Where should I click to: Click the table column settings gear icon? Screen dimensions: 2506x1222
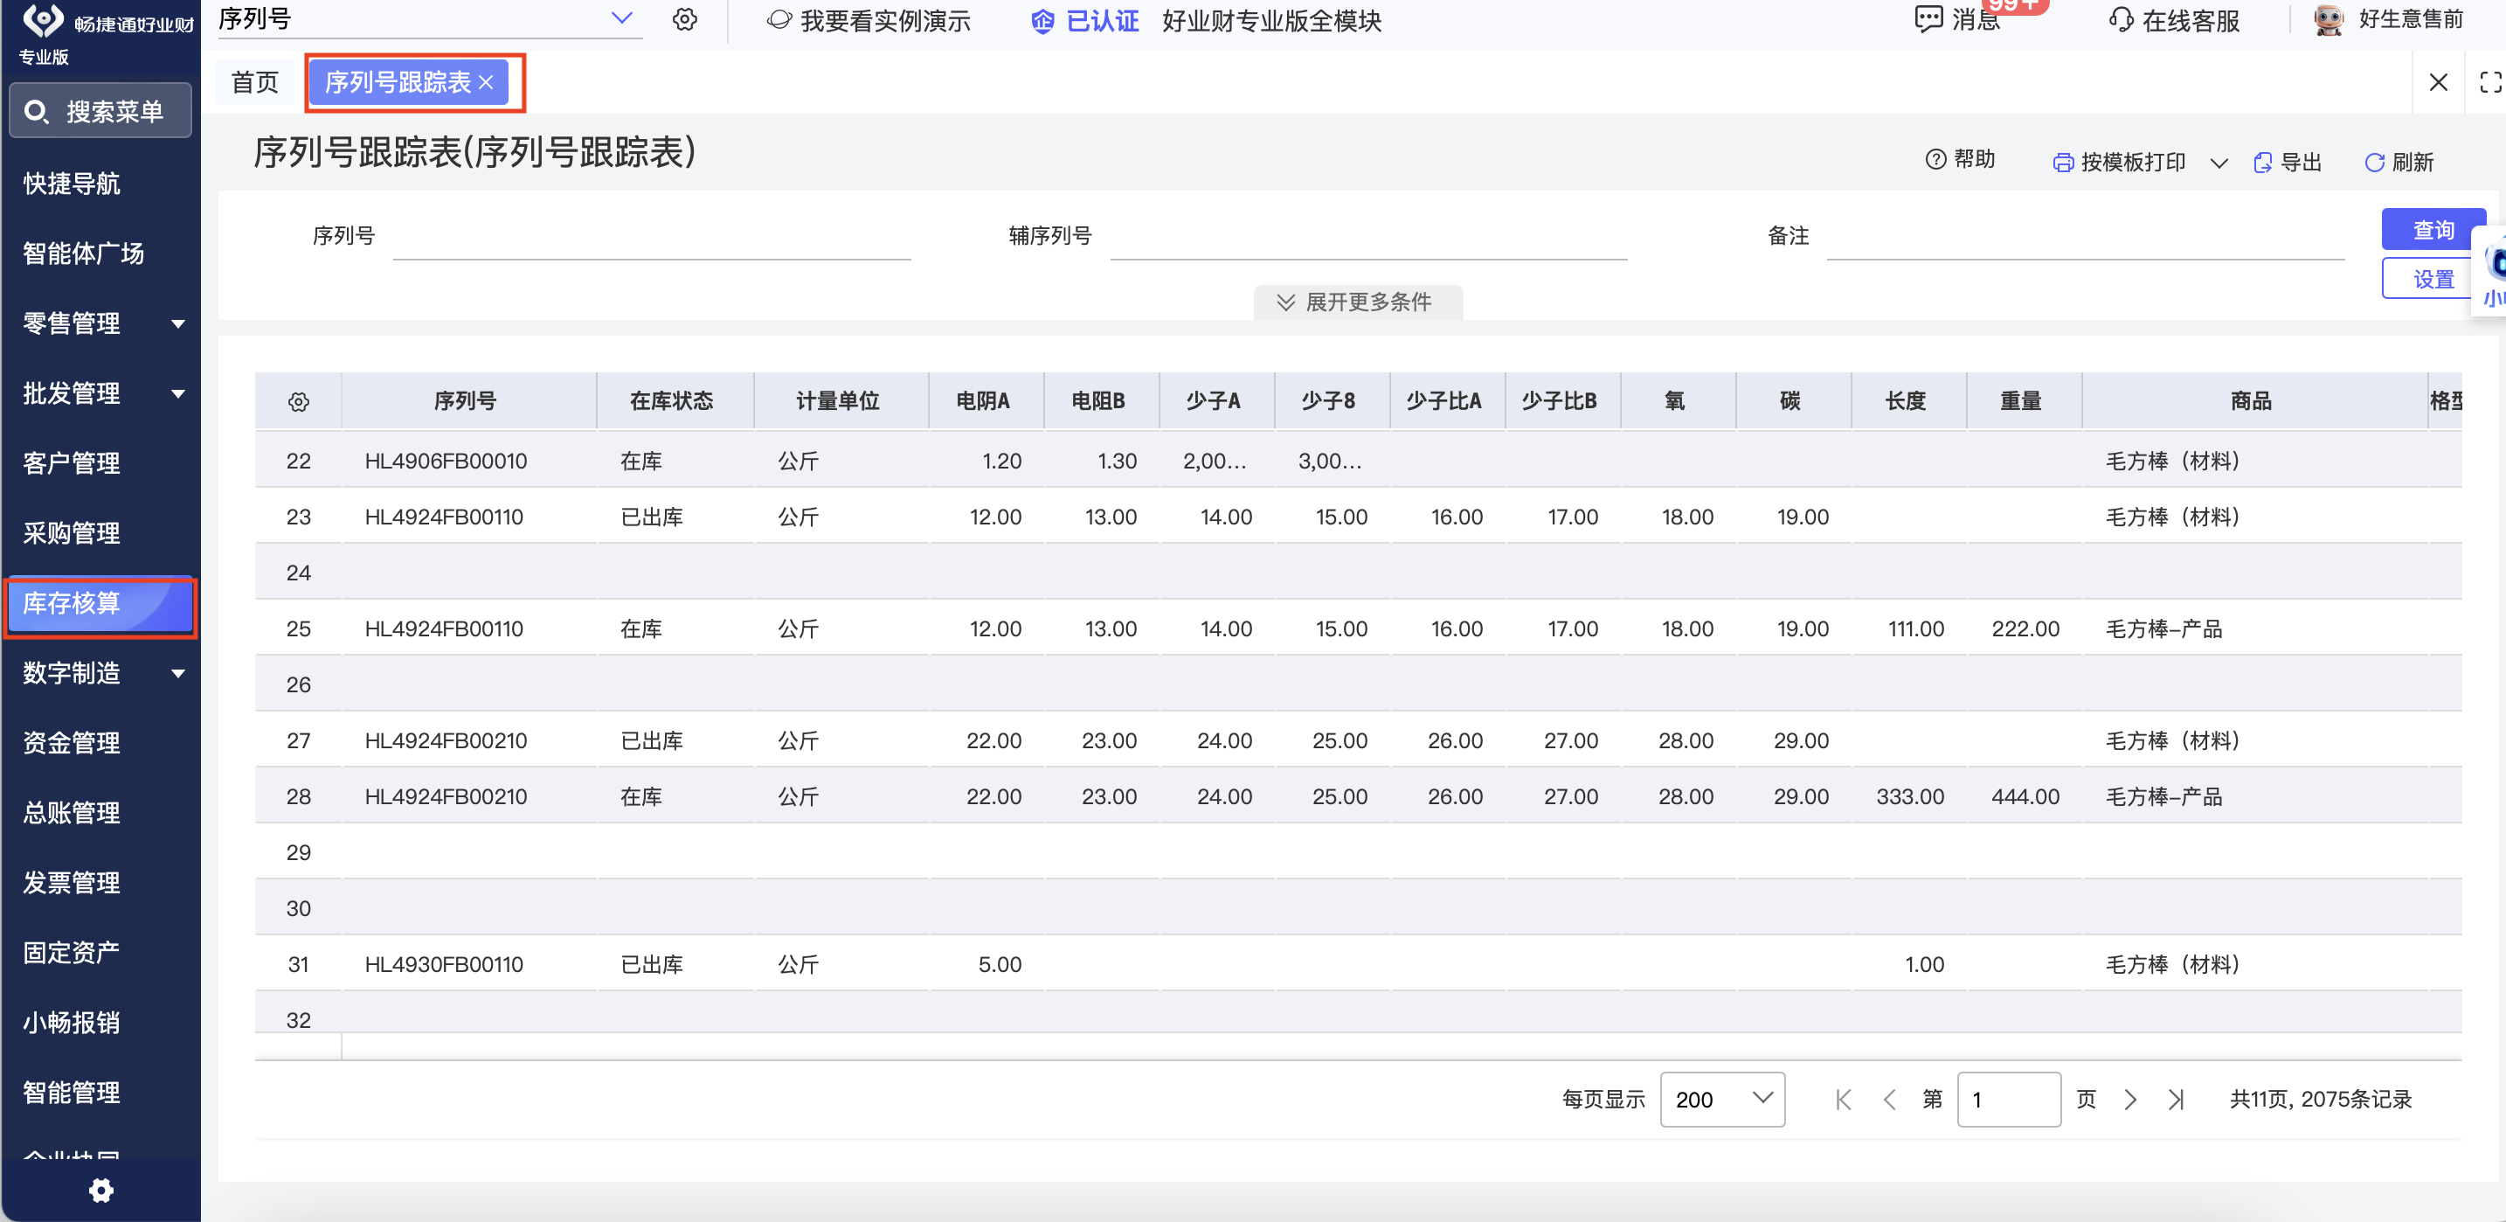pyautogui.click(x=299, y=402)
